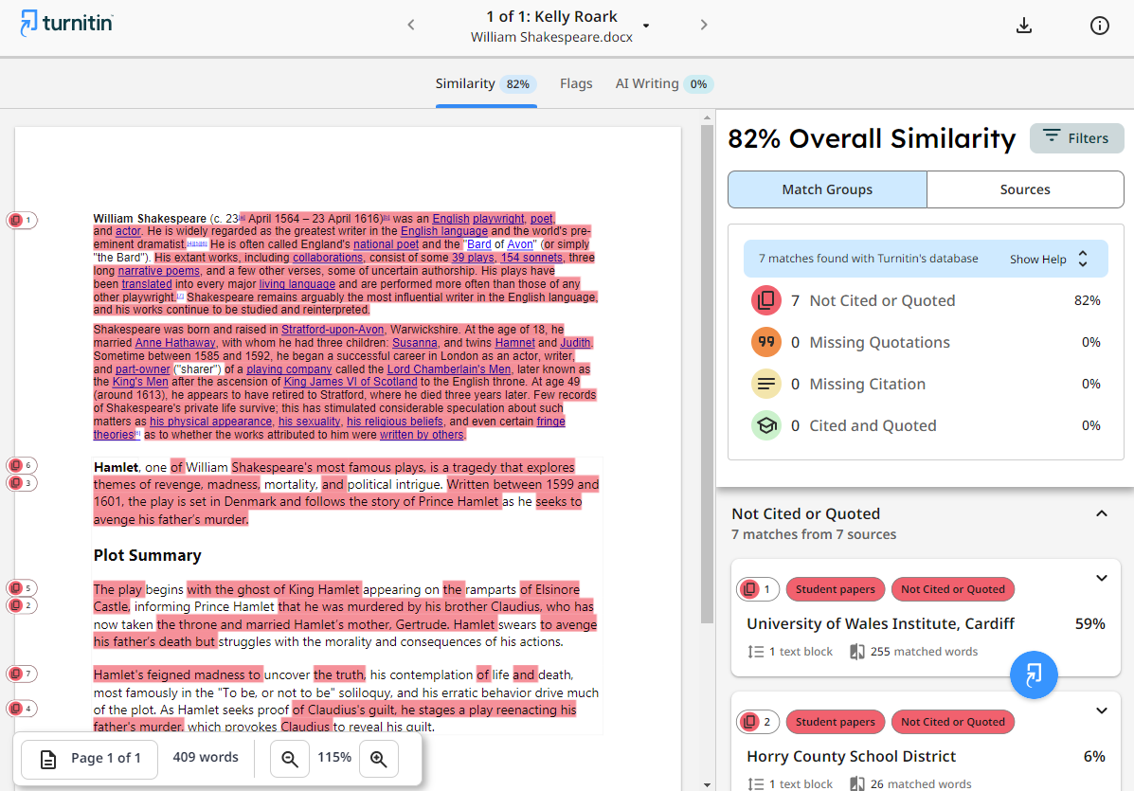The width and height of the screenshot is (1134, 791).
Task: Click the Missing Quotations quote icon
Action: click(765, 342)
